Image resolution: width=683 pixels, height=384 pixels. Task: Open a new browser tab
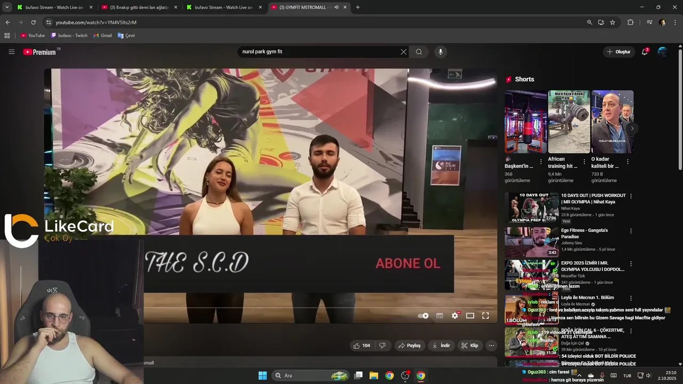coord(358,7)
